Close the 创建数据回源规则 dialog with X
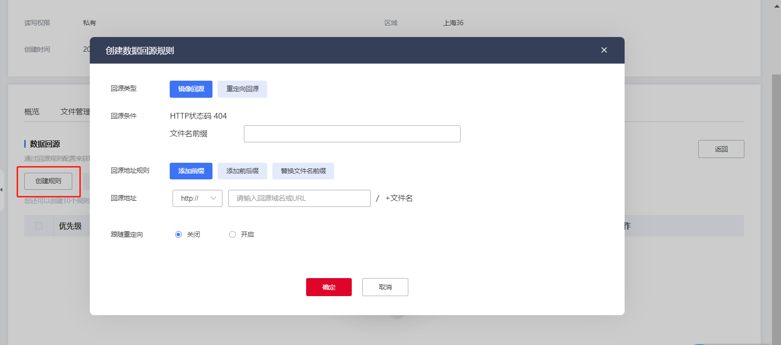Image resolution: width=781 pixels, height=345 pixels. (x=604, y=50)
